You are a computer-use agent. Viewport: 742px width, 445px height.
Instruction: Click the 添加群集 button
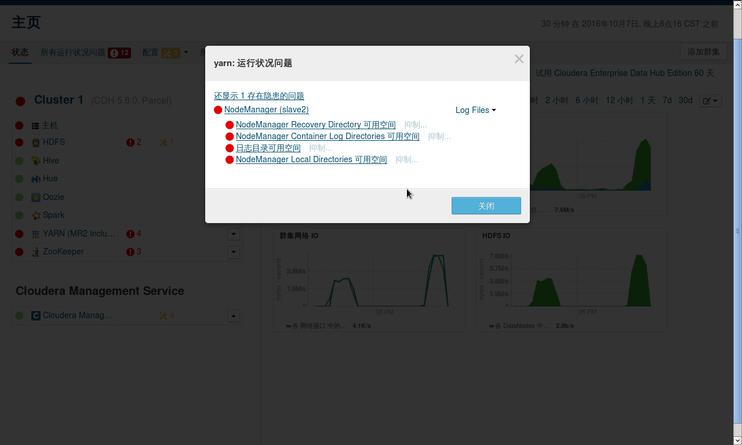[704, 52]
